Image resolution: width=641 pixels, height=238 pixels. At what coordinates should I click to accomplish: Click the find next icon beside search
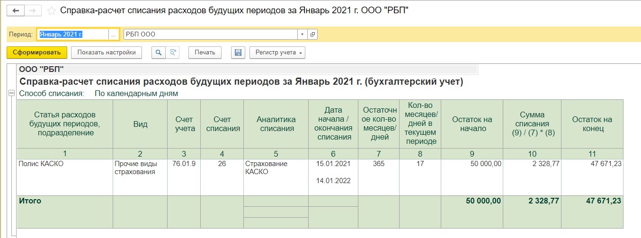173,53
